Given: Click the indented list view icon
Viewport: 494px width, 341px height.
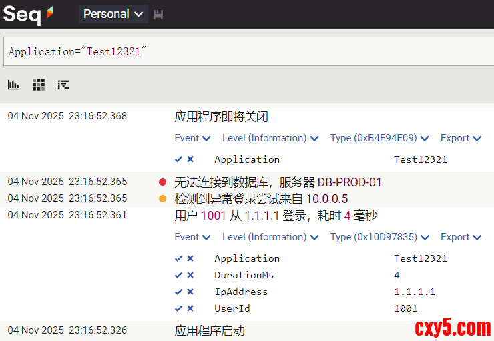Looking at the screenshot, I should pyautogui.click(x=63, y=85).
